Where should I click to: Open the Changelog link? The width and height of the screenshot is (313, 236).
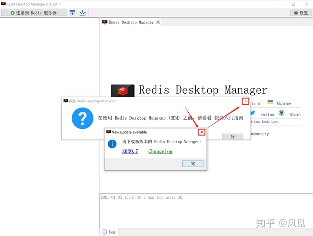point(160,151)
